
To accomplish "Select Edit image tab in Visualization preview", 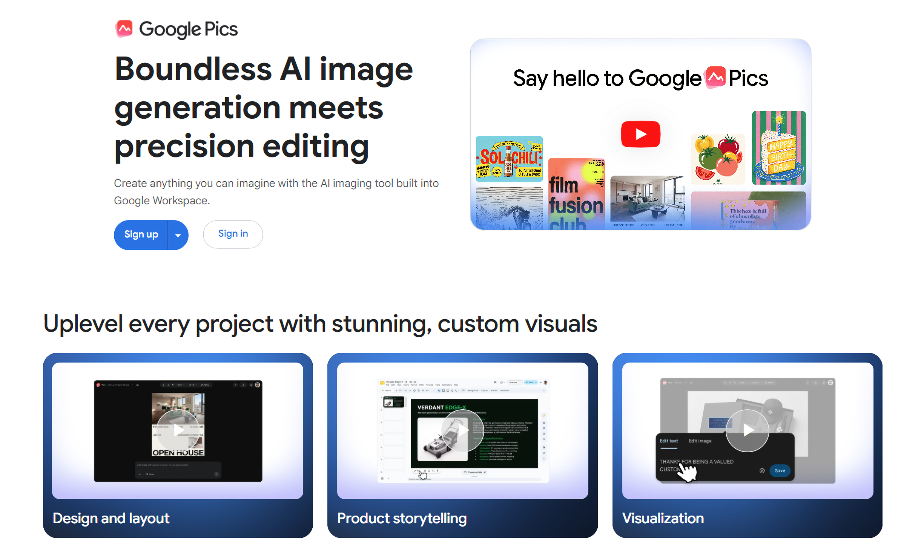I will pyautogui.click(x=700, y=441).
